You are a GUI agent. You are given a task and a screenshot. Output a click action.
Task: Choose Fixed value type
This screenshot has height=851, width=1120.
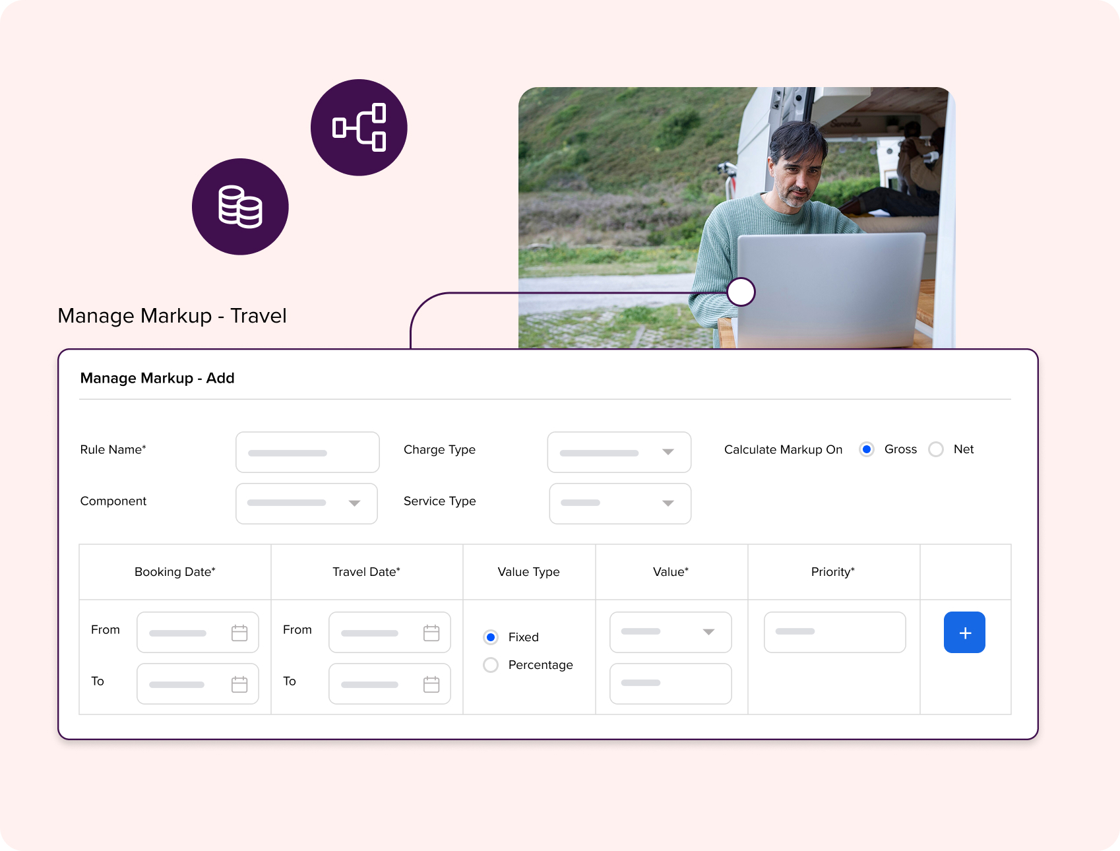coord(491,637)
